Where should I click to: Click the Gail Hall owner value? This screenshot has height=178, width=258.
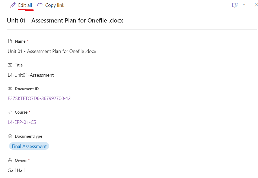click(x=16, y=170)
